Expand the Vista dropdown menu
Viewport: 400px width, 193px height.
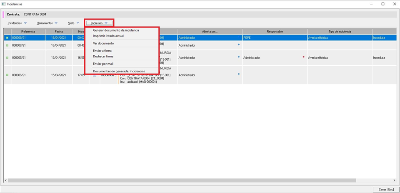[73, 23]
